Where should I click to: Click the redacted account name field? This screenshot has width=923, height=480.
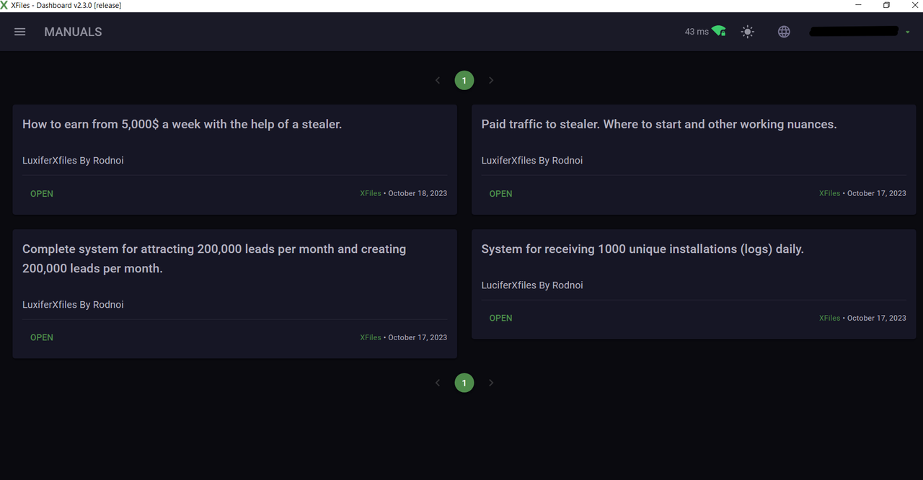(x=854, y=32)
